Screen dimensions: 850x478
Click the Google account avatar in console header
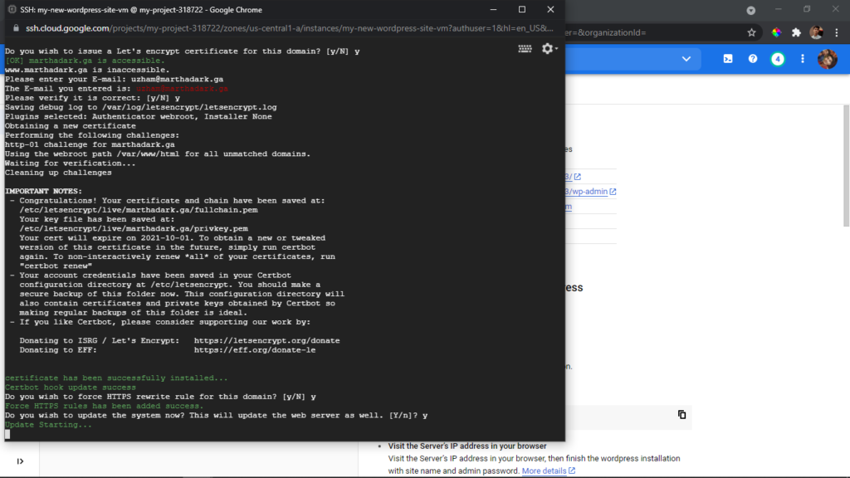828,59
